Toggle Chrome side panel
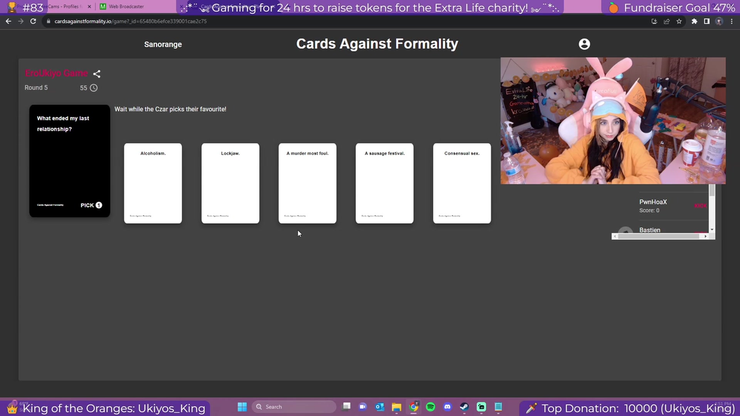 706,21
